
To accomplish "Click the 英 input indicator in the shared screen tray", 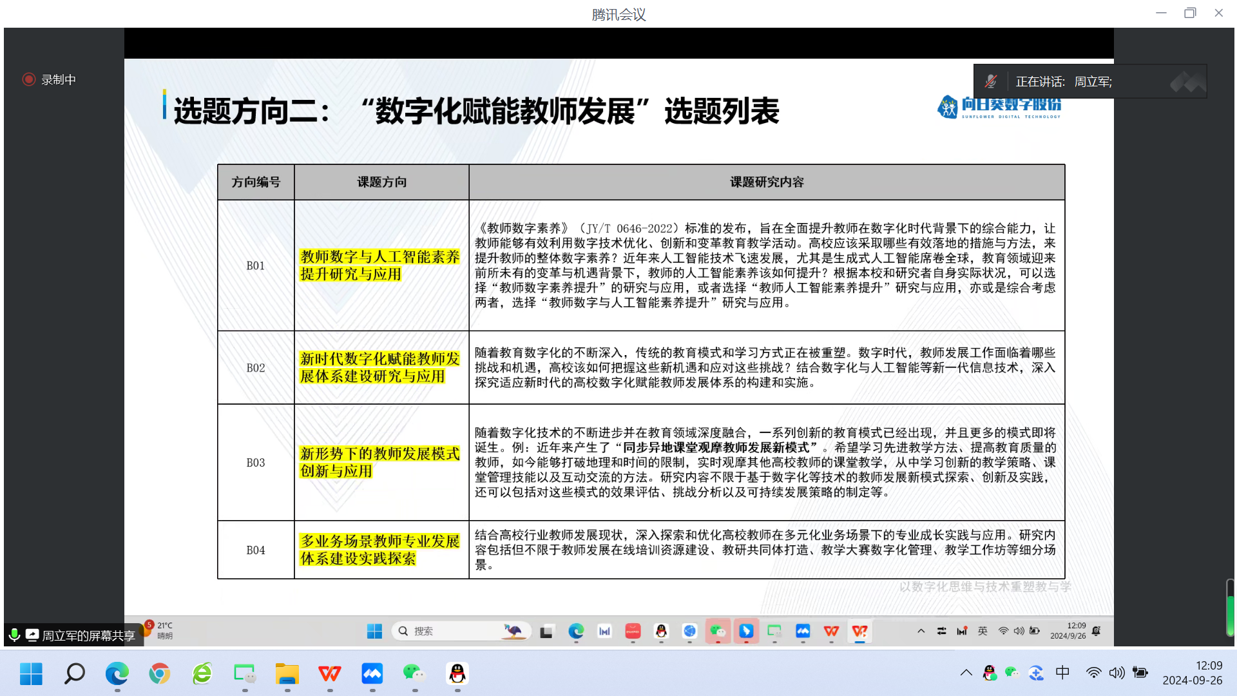I will (983, 631).
